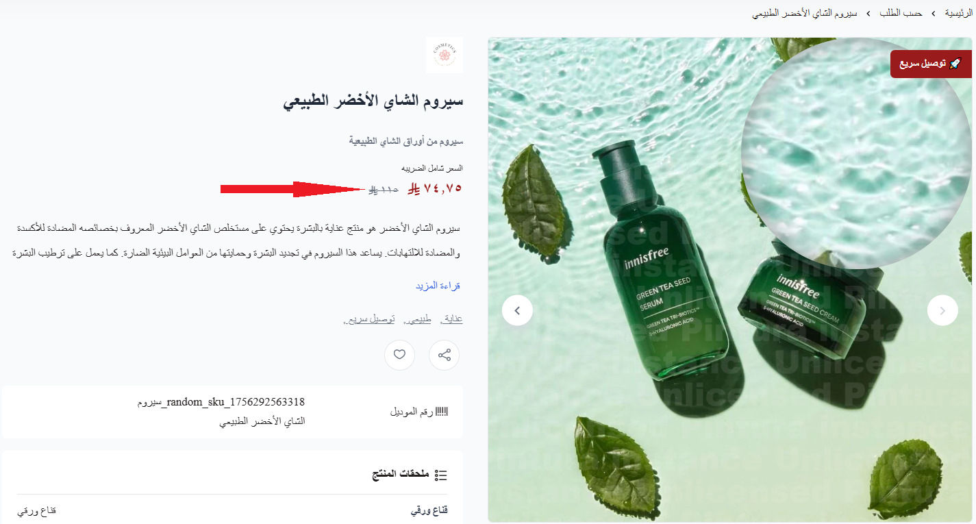This screenshot has height=524, width=976.
Task: Go to the previous product image
Action: (x=517, y=310)
